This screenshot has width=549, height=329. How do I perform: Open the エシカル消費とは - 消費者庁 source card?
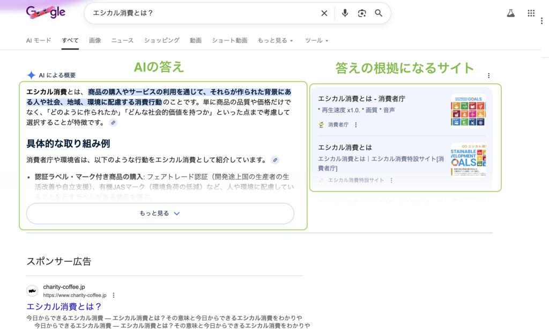[x=361, y=99]
